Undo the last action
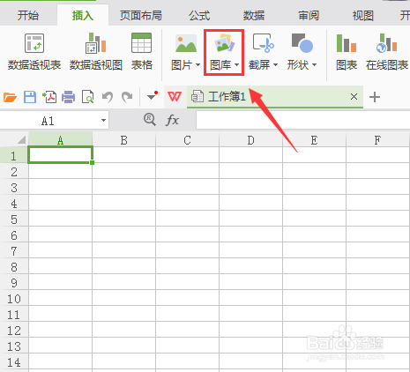 [x=108, y=97]
